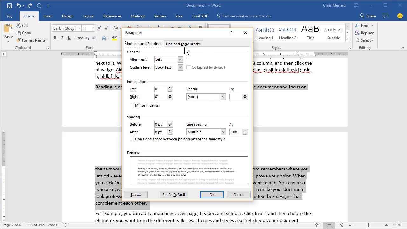
Task: Click the spelling proofing status icon
Action: [x=65, y=225]
